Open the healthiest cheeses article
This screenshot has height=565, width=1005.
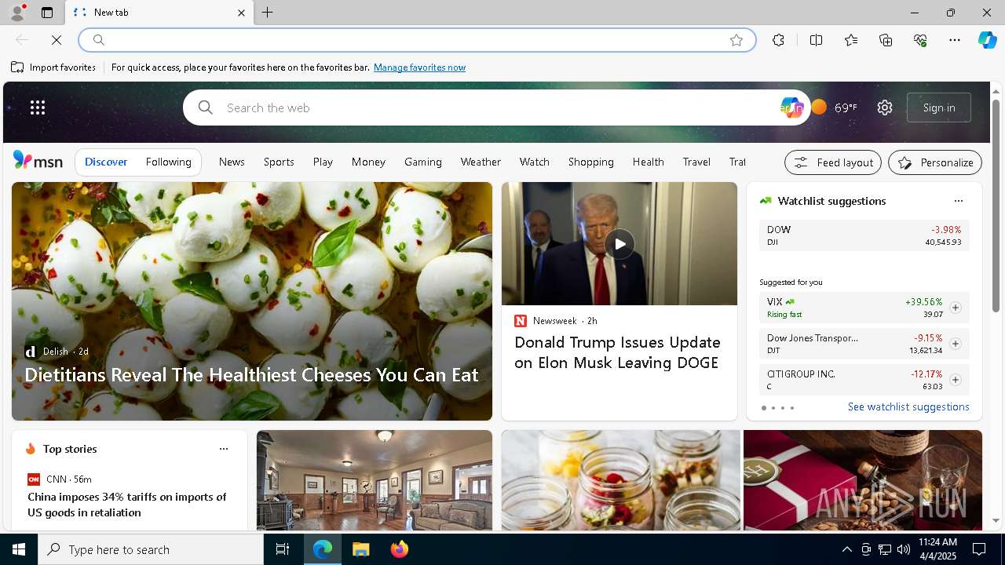(x=251, y=375)
